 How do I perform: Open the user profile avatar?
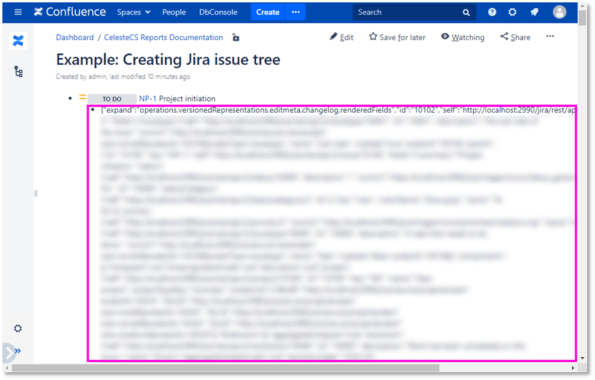pyautogui.click(x=560, y=12)
